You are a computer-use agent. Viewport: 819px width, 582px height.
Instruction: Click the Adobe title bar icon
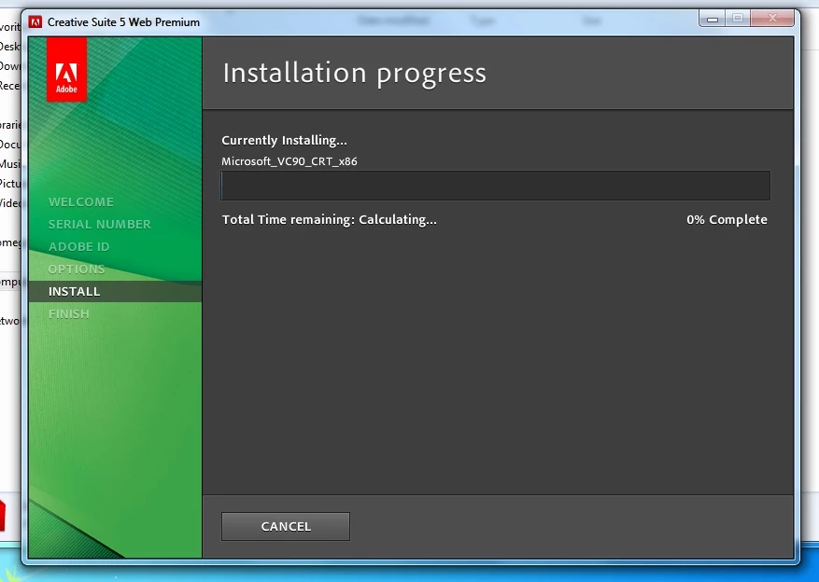pyautogui.click(x=35, y=21)
